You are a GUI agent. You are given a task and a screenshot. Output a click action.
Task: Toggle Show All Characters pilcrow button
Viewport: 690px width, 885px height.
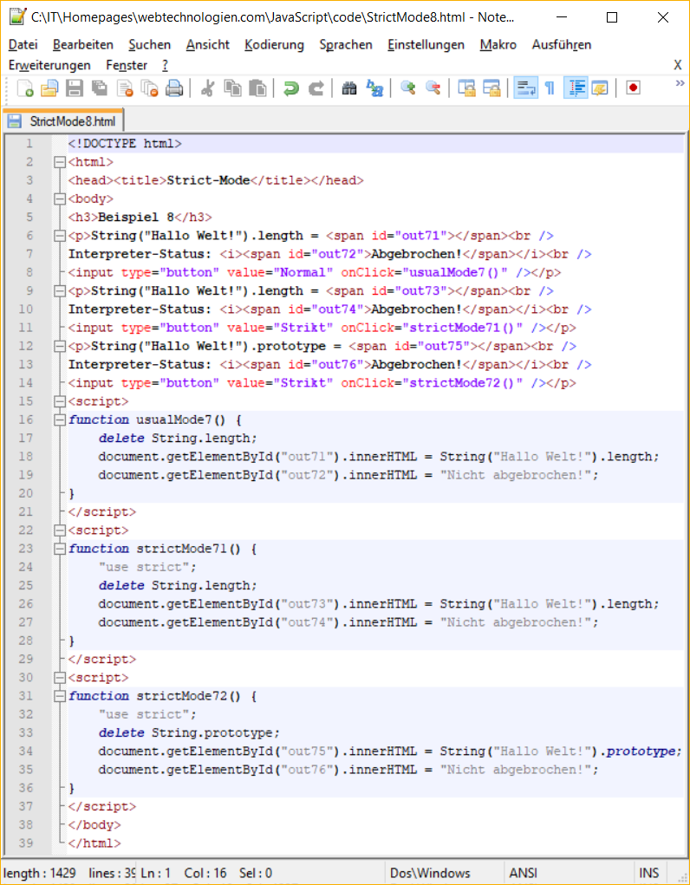tap(550, 88)
